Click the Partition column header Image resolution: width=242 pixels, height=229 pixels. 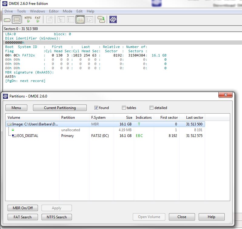coord(74,118)
